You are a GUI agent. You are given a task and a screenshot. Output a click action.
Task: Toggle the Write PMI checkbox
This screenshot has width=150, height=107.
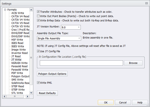[x=38, y=82]
